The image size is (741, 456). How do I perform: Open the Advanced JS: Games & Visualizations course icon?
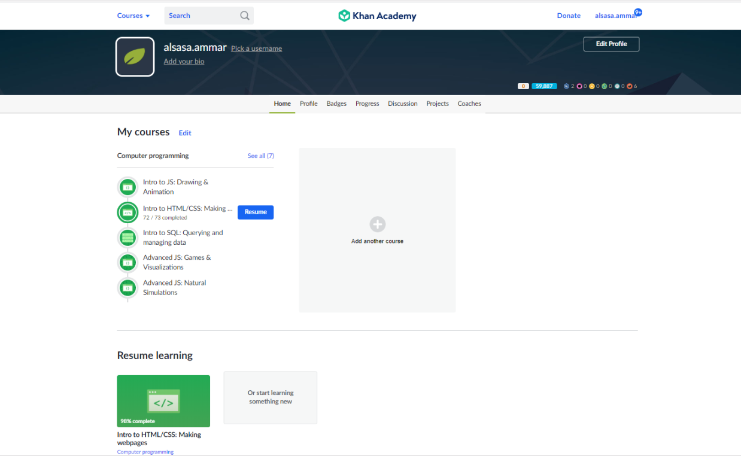pyautogui.click(x=127, y=262)
